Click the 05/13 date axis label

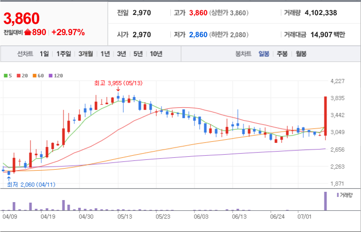point(124,217)
